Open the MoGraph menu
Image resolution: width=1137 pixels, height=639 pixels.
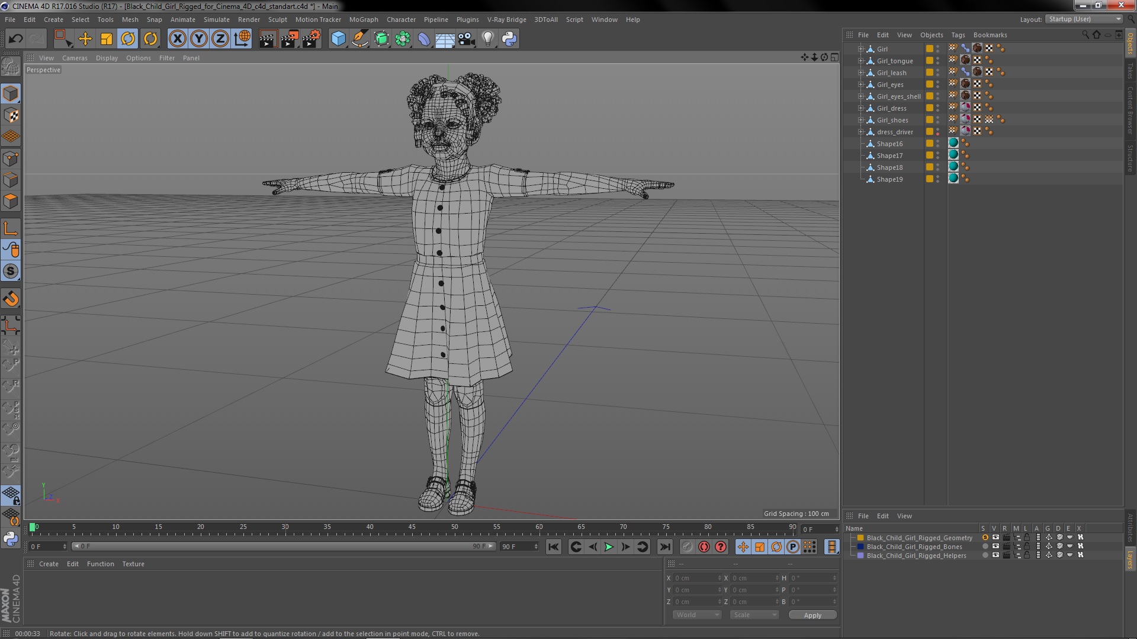tap(364, 20)
